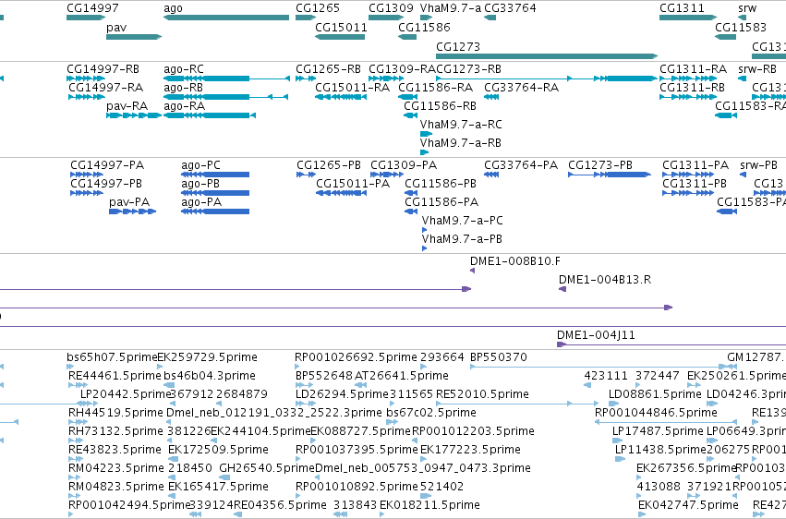786x519 pixels.
Task: Select the srw-PB protein label
Action: [758, 164]
